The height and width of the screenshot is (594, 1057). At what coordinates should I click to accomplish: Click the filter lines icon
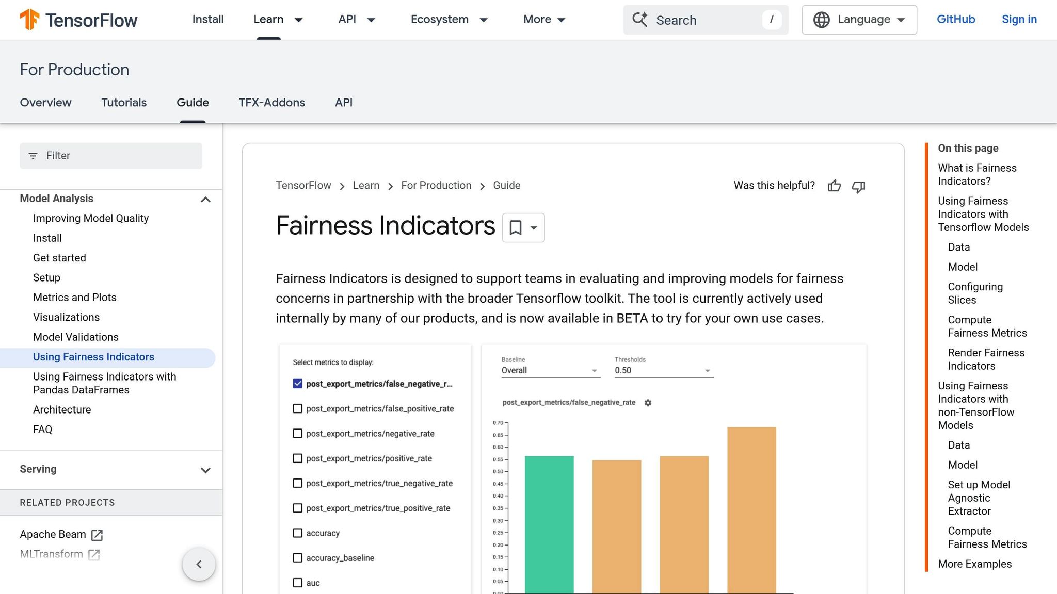(33, 156)
